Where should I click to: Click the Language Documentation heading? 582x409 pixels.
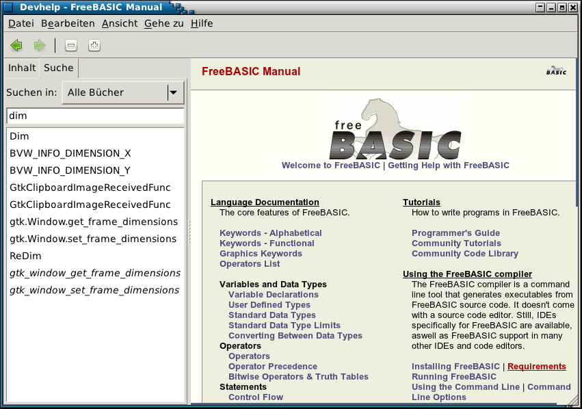(265, 202)
